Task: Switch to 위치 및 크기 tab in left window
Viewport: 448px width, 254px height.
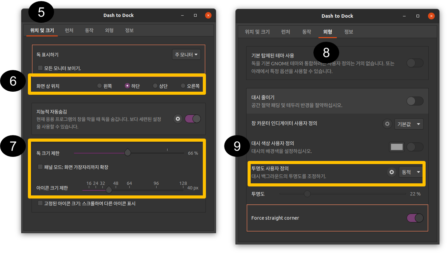Action: click(42, 30)
